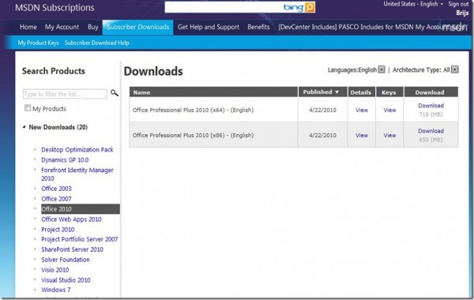Select Desktop Optimization Pack in list
474x300 pixels.
coord(77,149)
